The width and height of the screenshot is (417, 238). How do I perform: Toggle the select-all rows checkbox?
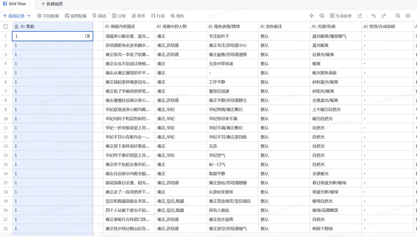[x=6, y=26]
